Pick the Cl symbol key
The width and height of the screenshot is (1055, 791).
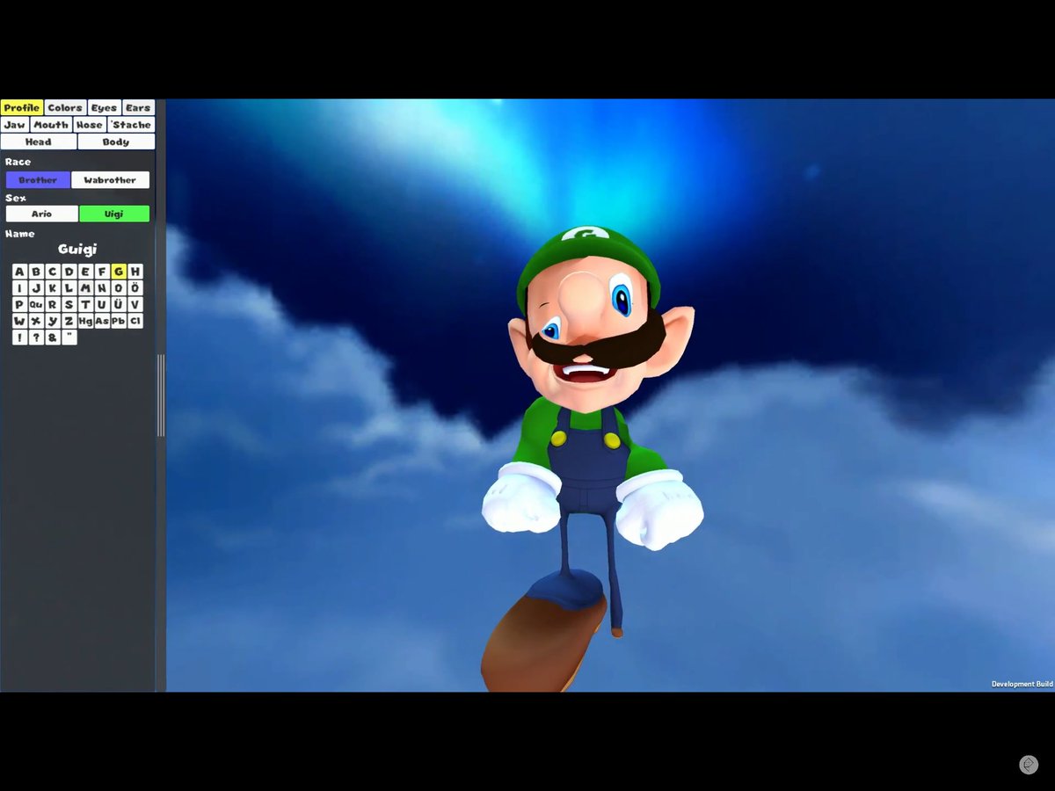coord(135,322)
